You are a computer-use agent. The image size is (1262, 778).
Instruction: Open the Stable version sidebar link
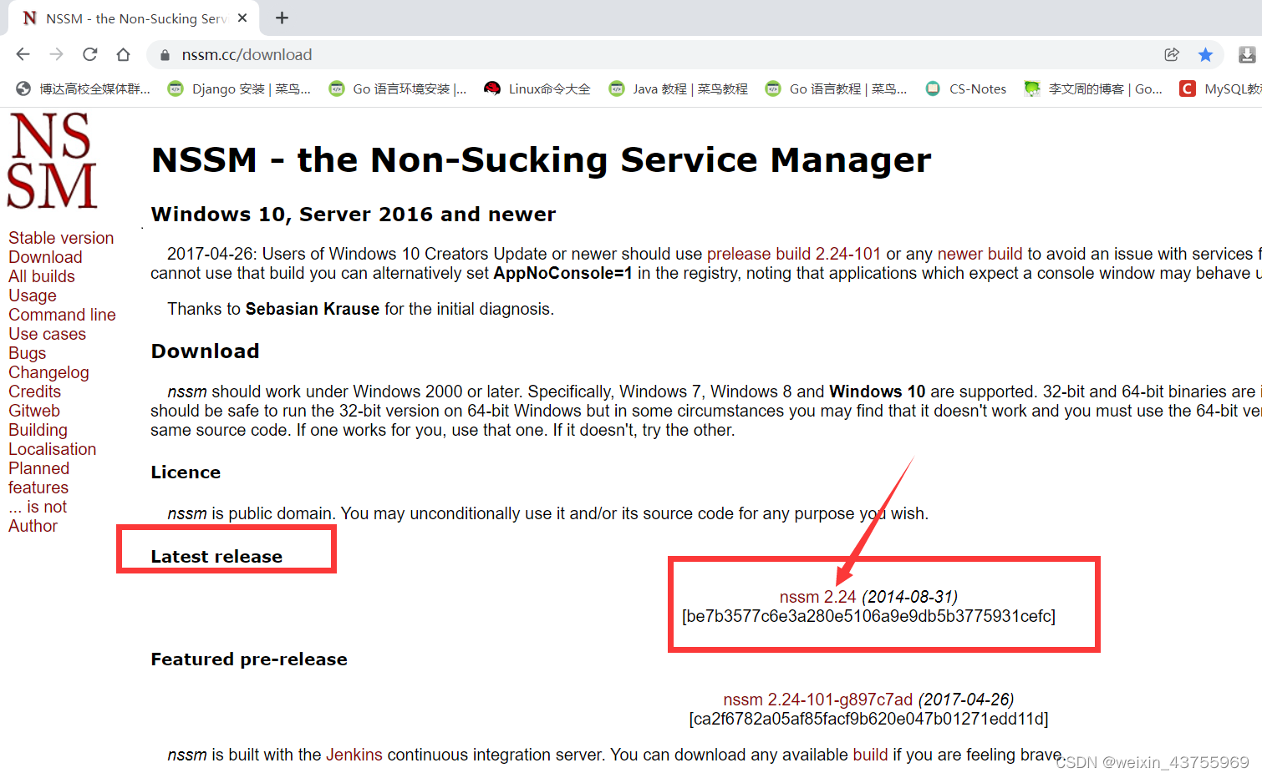pyautogui.click(x=61, y=238)
